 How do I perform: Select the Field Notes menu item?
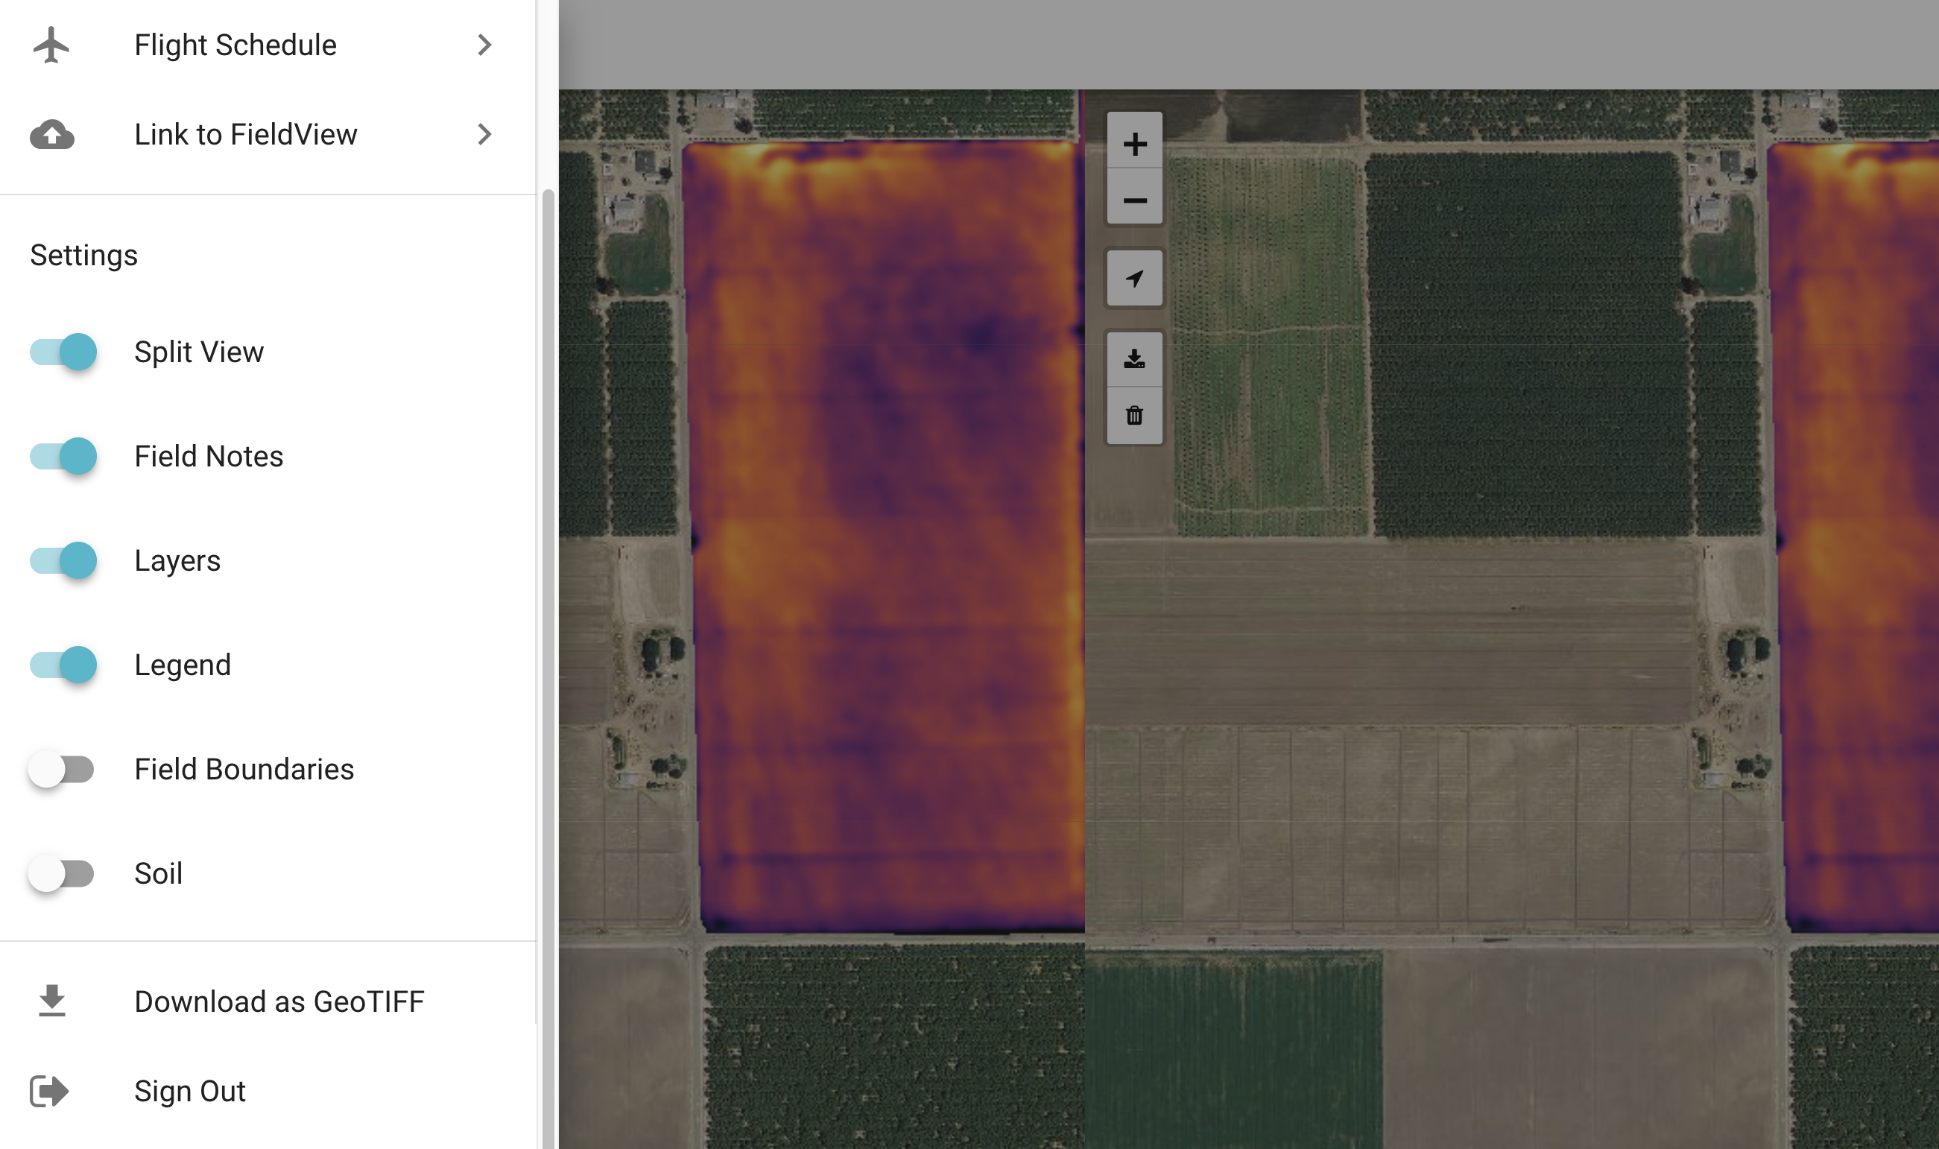(208, 455)
